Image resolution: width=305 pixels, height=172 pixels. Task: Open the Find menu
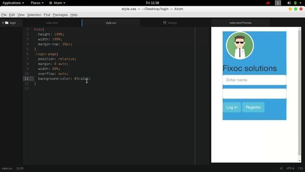point(47,15)
